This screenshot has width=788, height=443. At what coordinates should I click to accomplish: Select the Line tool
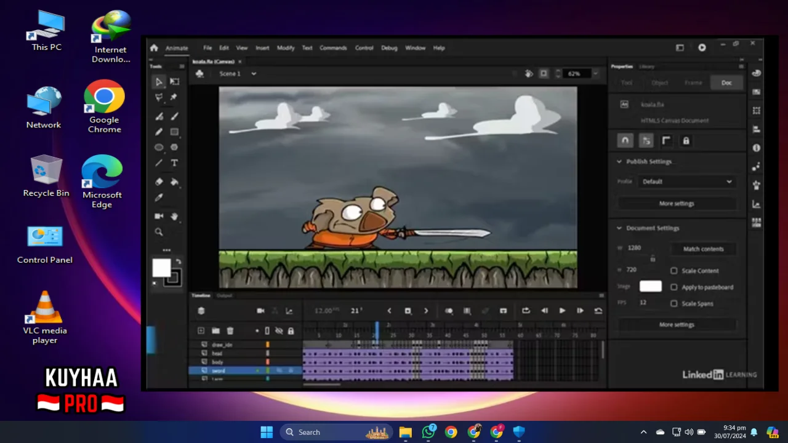[159, 163]
